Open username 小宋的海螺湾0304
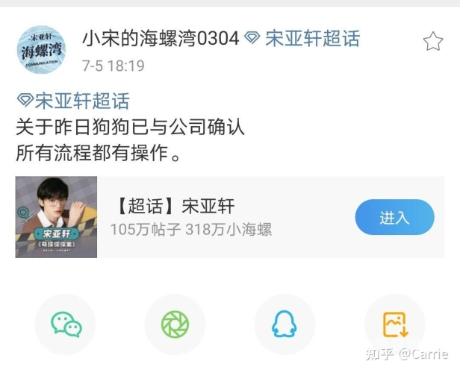Image resolution: width=460 pixels, height=373 pixels. tap(161, 39)
